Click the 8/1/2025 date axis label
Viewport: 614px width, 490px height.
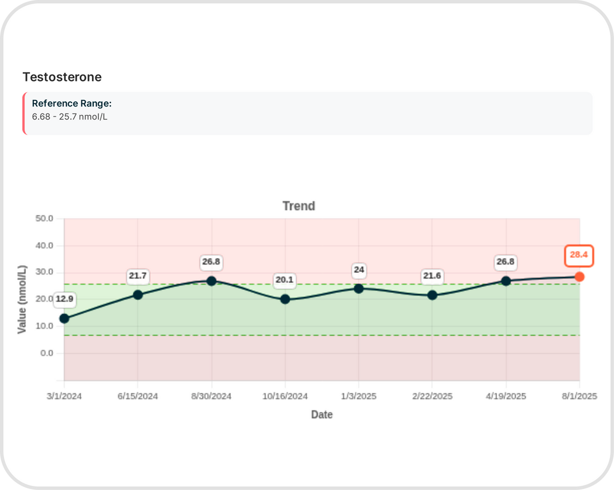tap(579, 396)
